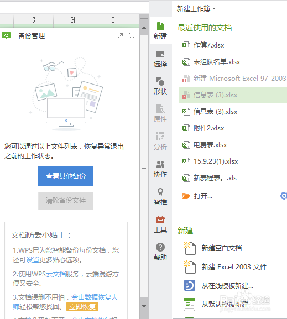The width and height of the screenshot is (287, 319).
Task: Click the icon for 新建空白文档
Action: click(x=190, y=248)
